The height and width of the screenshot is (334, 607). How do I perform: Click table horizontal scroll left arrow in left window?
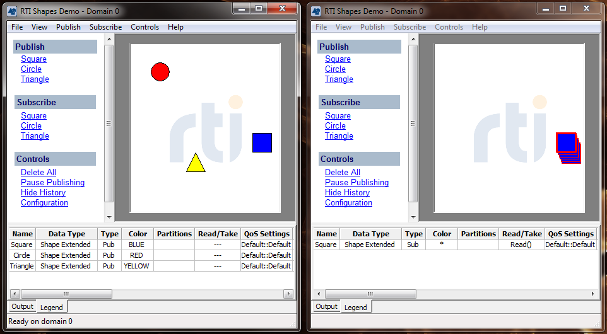15,294
